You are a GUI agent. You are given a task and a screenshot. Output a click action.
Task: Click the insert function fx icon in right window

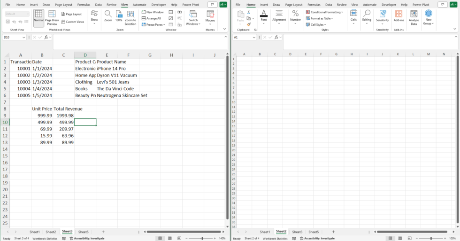(x=276, y=37)
